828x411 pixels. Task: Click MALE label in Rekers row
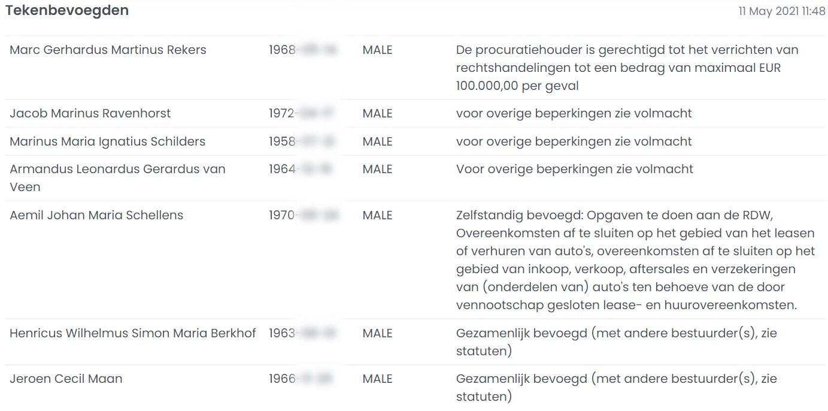[377, 50]
